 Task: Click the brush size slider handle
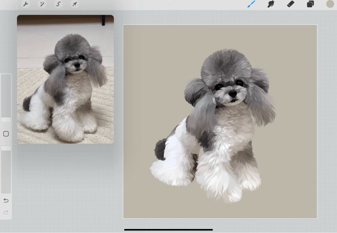[x=6, y=120]
